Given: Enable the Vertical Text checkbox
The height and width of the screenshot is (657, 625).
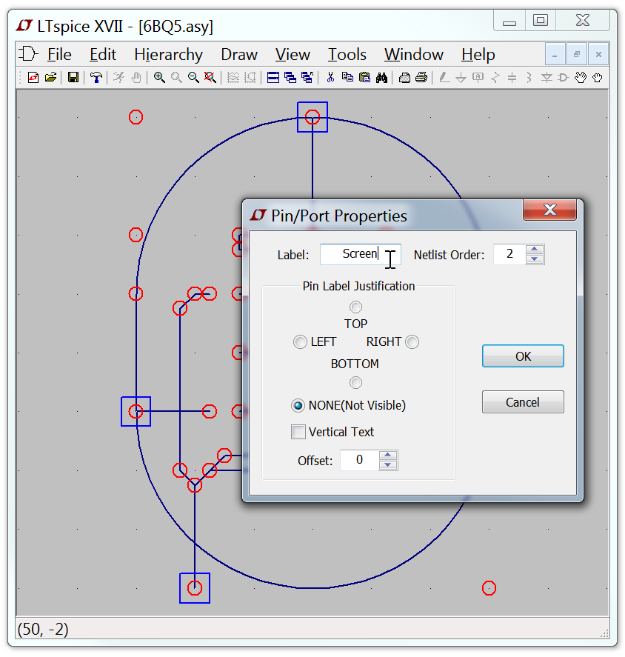Looking at the screenshot, I should 298,432.
